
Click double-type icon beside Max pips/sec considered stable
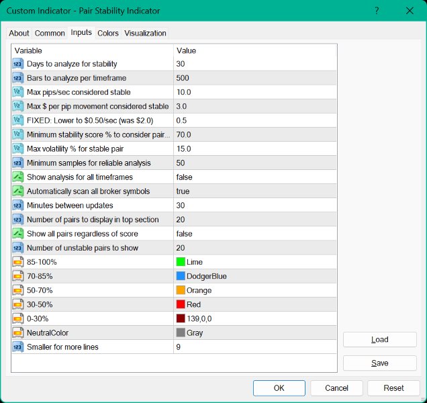(17, 93)
